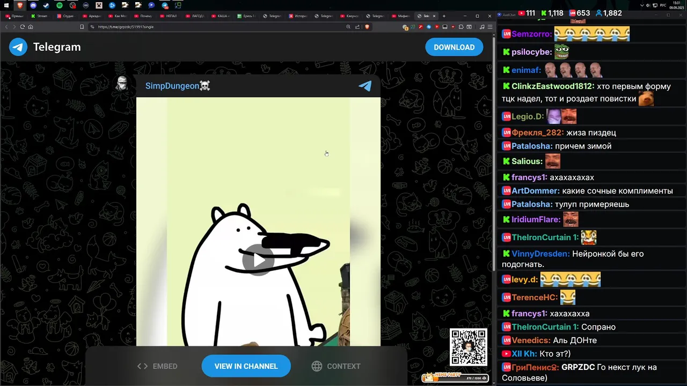This screenshot has height=386, width=687.
Task: Click username IridiumFlare in chat
Action: point(536,219)
